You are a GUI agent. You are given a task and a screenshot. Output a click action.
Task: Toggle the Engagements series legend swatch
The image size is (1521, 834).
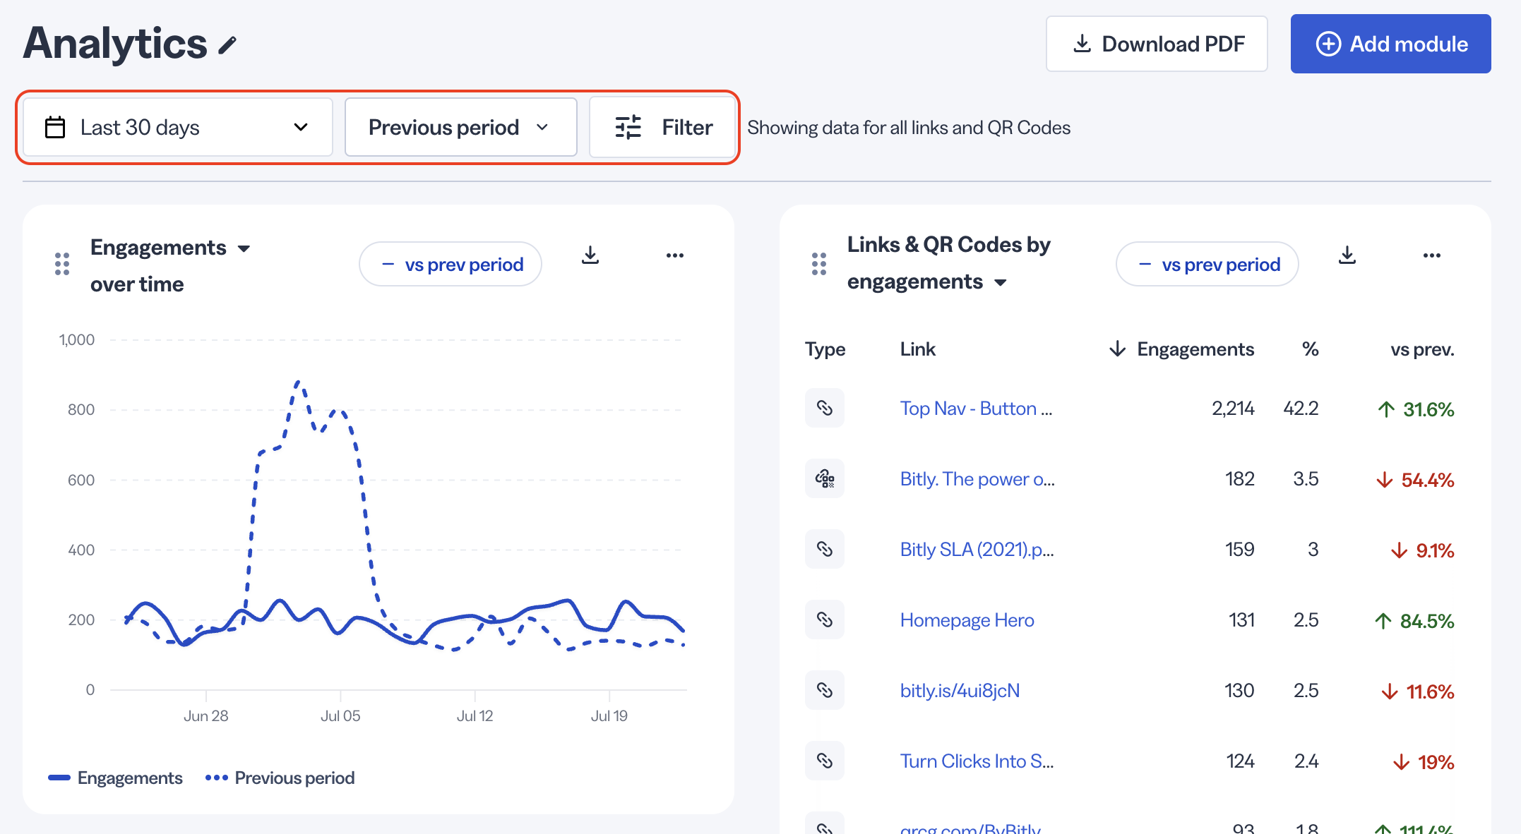coord(59,778)
